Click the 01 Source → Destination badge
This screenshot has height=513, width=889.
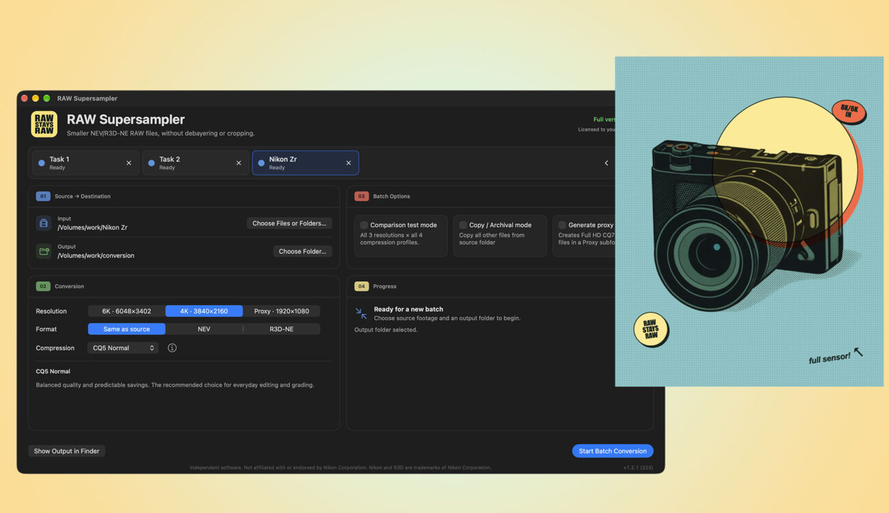click(43, 196)
